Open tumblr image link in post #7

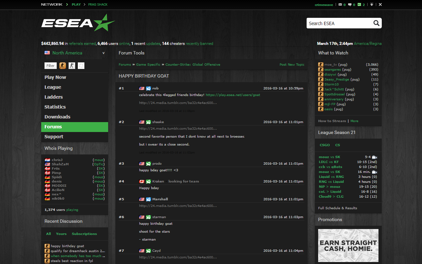178,257
